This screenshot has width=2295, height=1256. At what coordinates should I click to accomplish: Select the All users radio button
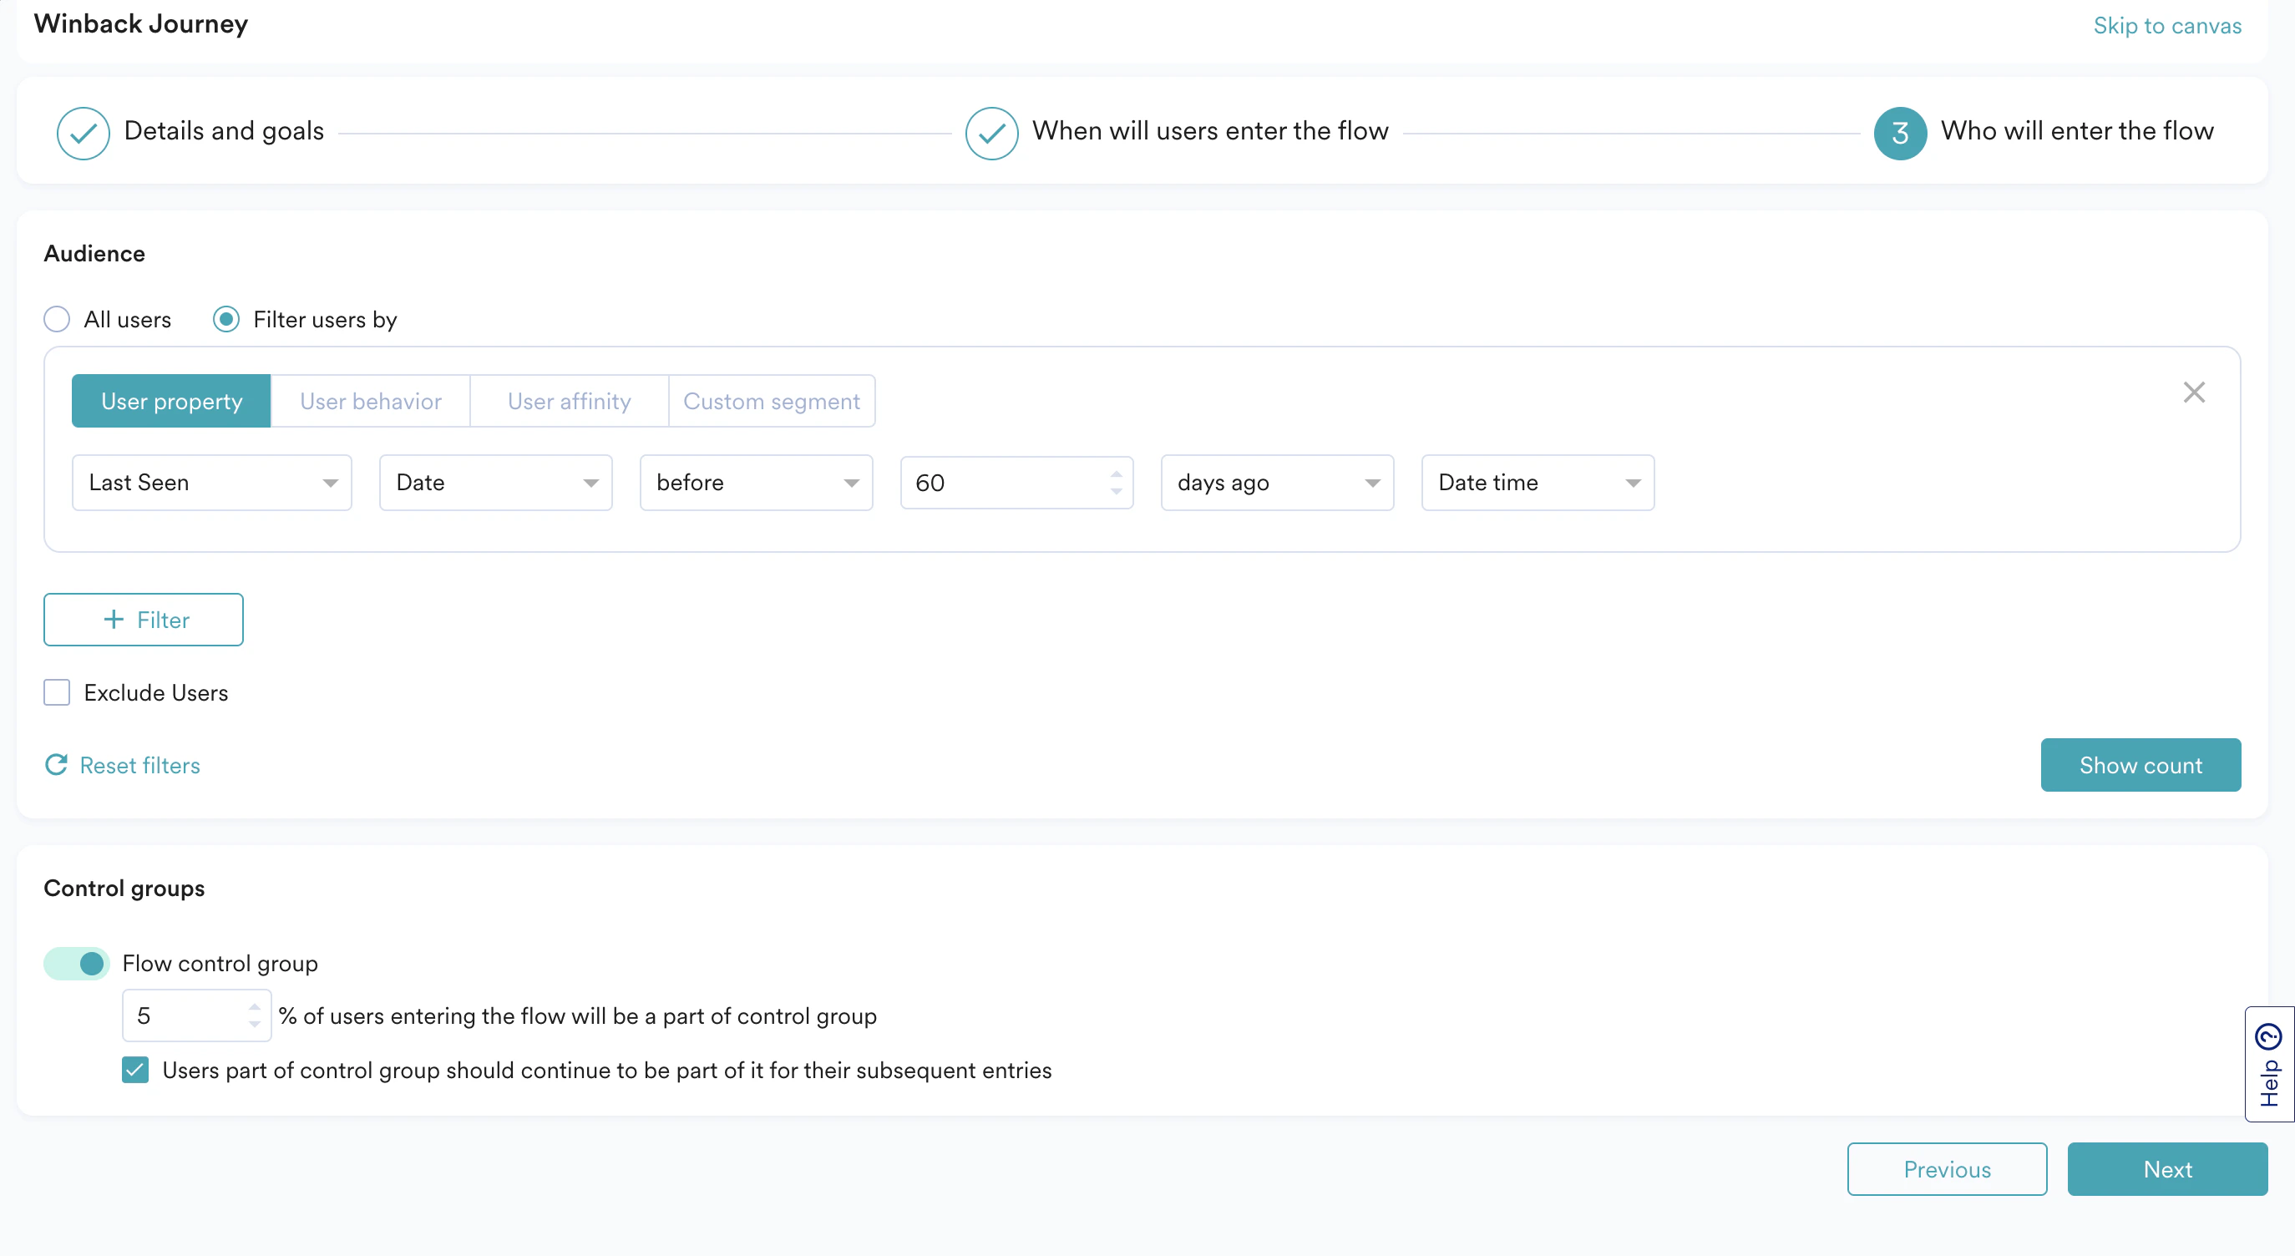point(57,319)
